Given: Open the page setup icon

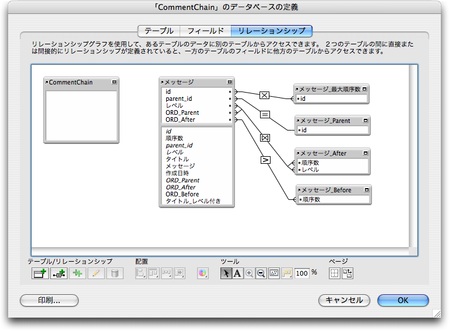Looking at the screenshot, I should [x=348, y=273].
